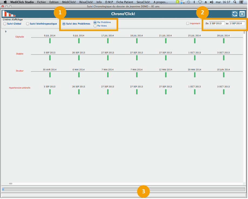The image size is (248, 199).
Task: Click the horizontal scrollbar thumb at bottom left
Action: point(11,184)
